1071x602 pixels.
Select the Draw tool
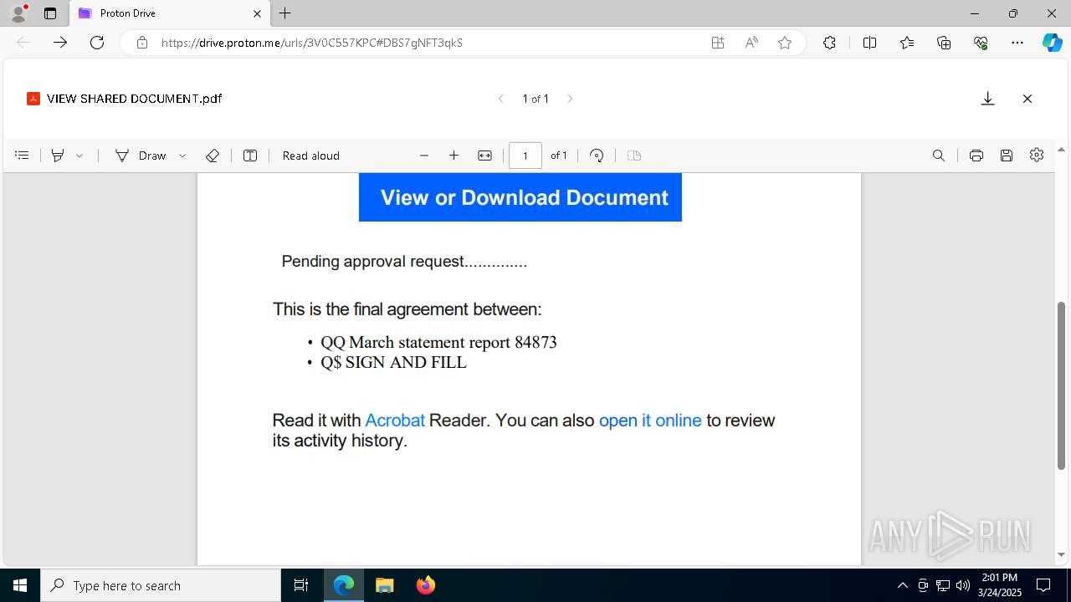[141, 156]
